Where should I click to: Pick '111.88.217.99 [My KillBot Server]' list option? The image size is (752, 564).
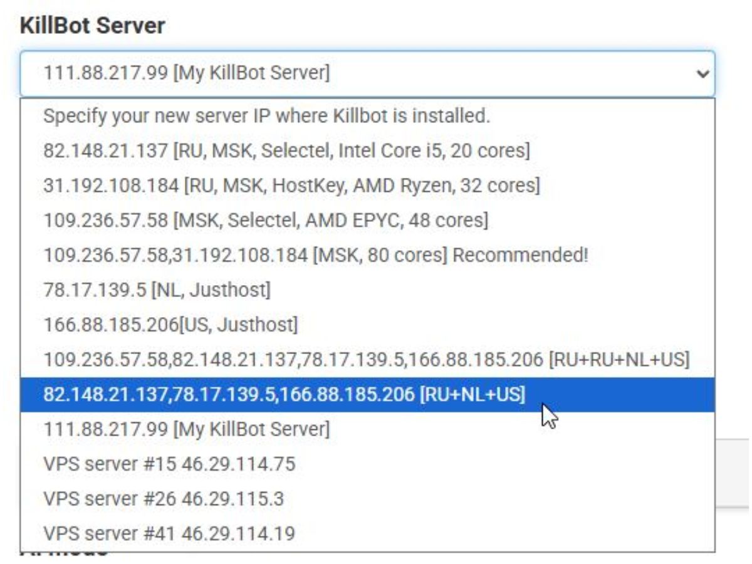point(367,429)
